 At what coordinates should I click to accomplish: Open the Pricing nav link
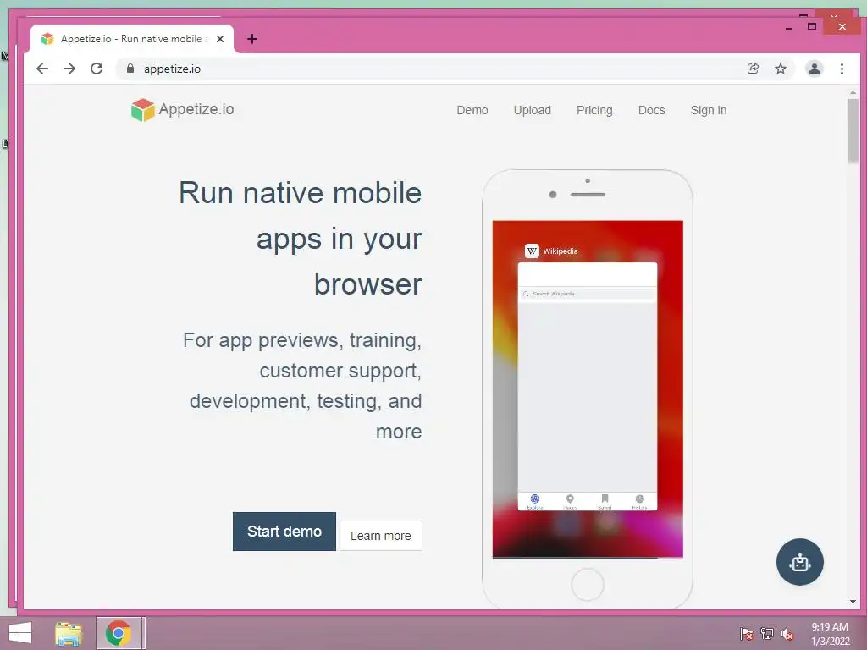[594, 110]
